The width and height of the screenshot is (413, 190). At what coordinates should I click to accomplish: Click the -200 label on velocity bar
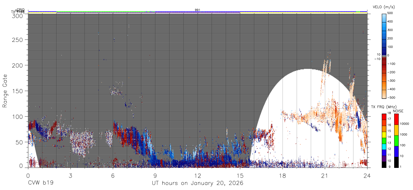tap(391, 72)
